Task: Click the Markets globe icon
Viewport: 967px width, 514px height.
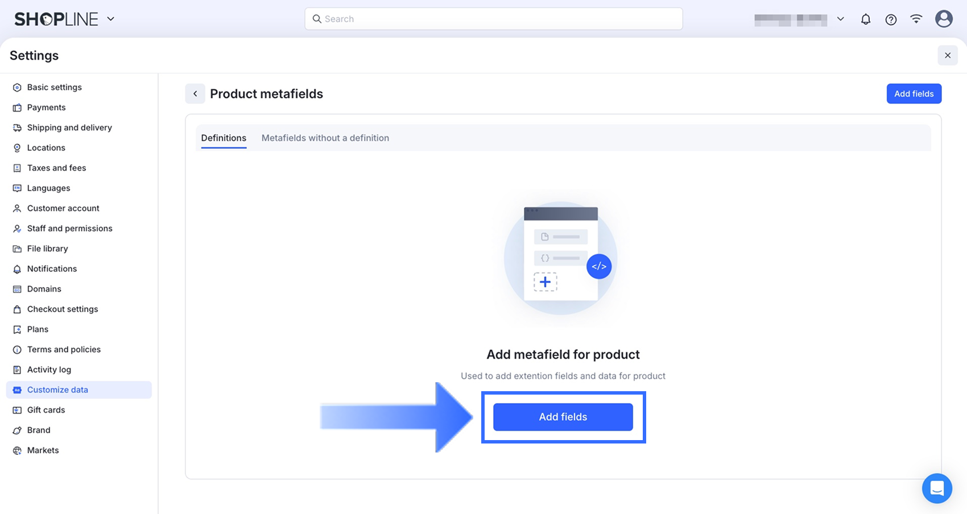Action: coord(17,450)
